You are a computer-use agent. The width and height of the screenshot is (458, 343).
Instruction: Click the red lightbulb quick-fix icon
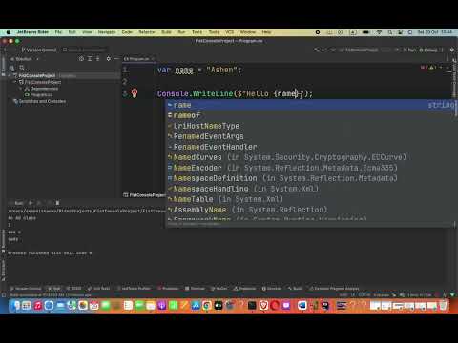coord(135,93)
